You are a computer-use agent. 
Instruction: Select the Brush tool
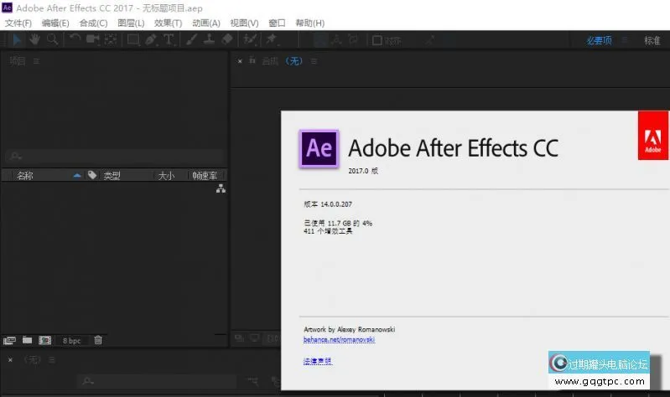click(191, 39)
